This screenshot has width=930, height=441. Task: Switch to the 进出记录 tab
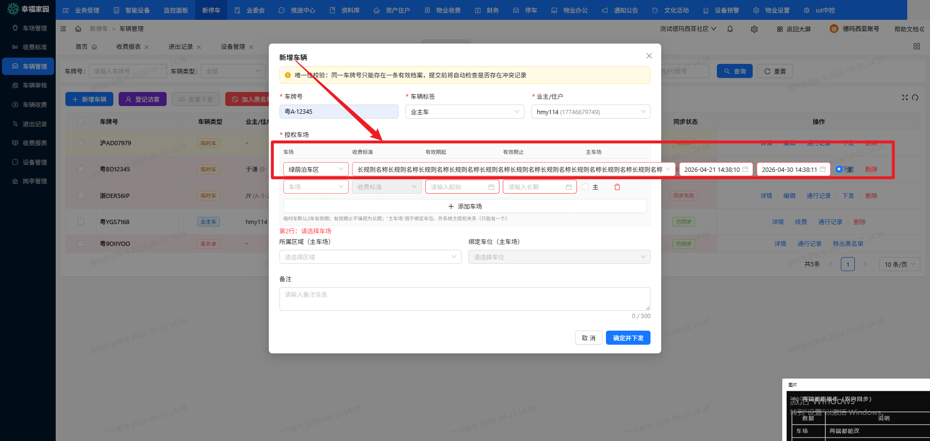(x=181, y=47)
